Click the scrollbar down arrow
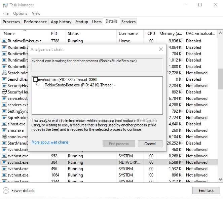Screen dimensions: 223x199 [x=220, y=180]
